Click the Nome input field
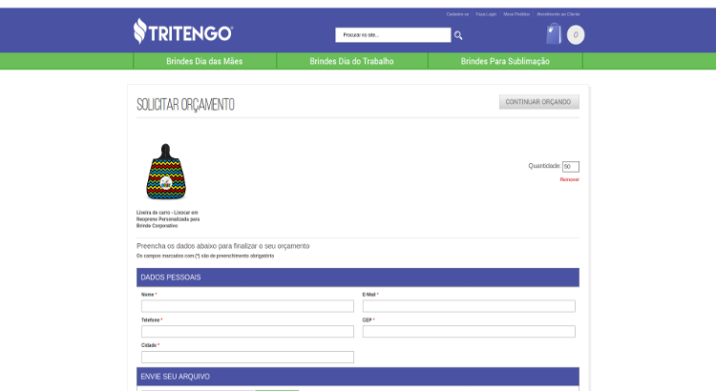 247,306
